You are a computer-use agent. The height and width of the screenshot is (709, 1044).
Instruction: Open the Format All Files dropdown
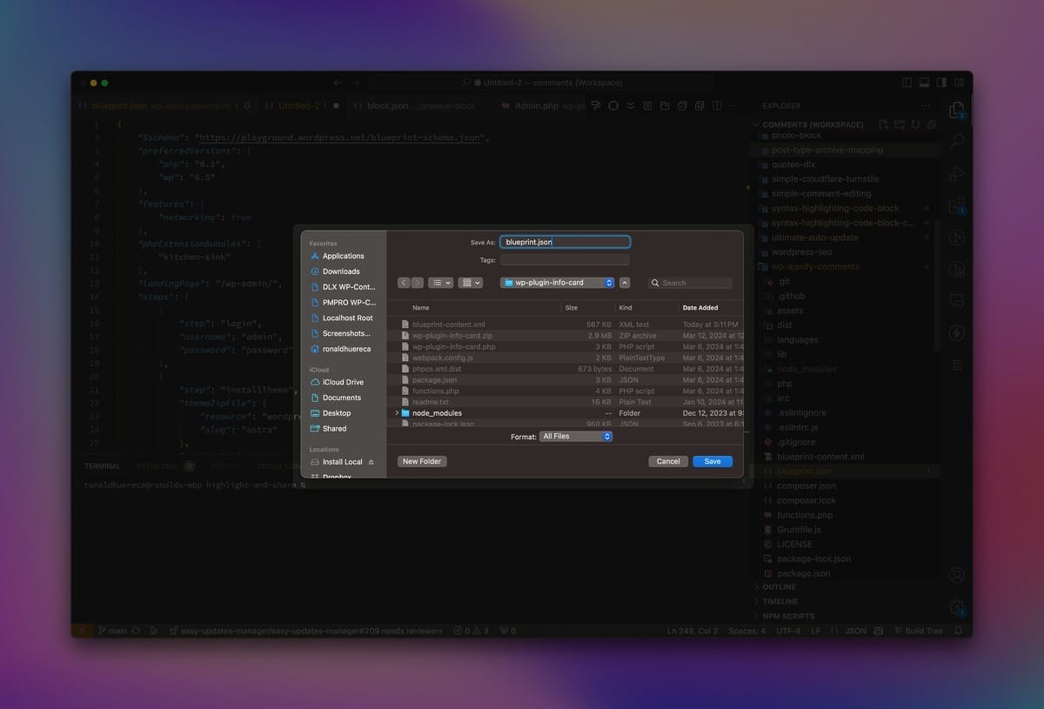coord(576,436)
